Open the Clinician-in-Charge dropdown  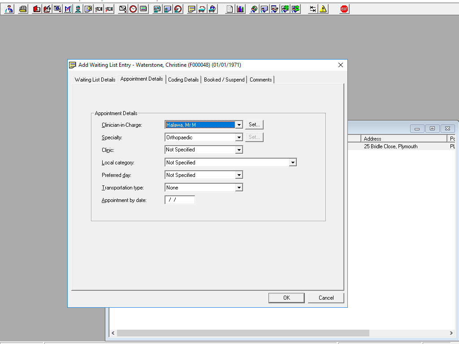tap(239, 125)
